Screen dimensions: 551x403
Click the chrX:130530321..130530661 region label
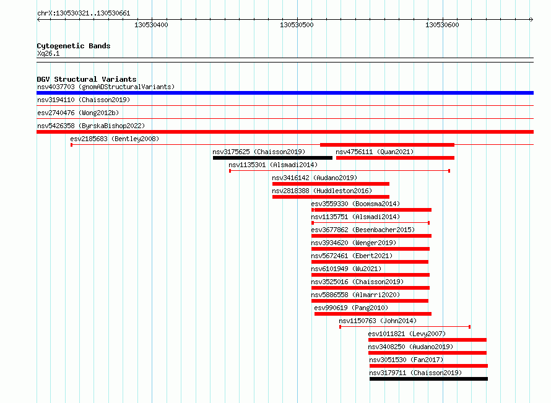[x=84, y=13]
